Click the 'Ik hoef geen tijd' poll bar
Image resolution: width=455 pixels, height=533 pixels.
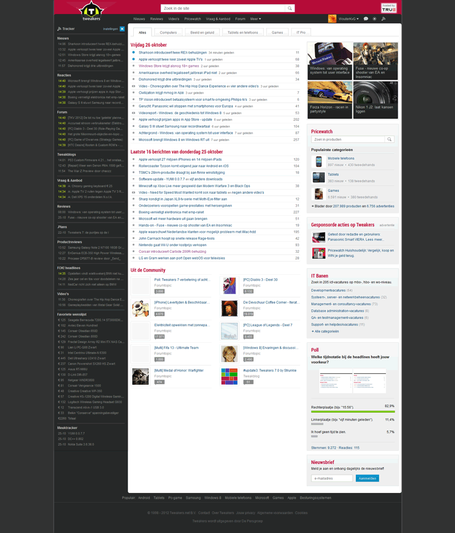coord(314,436)
